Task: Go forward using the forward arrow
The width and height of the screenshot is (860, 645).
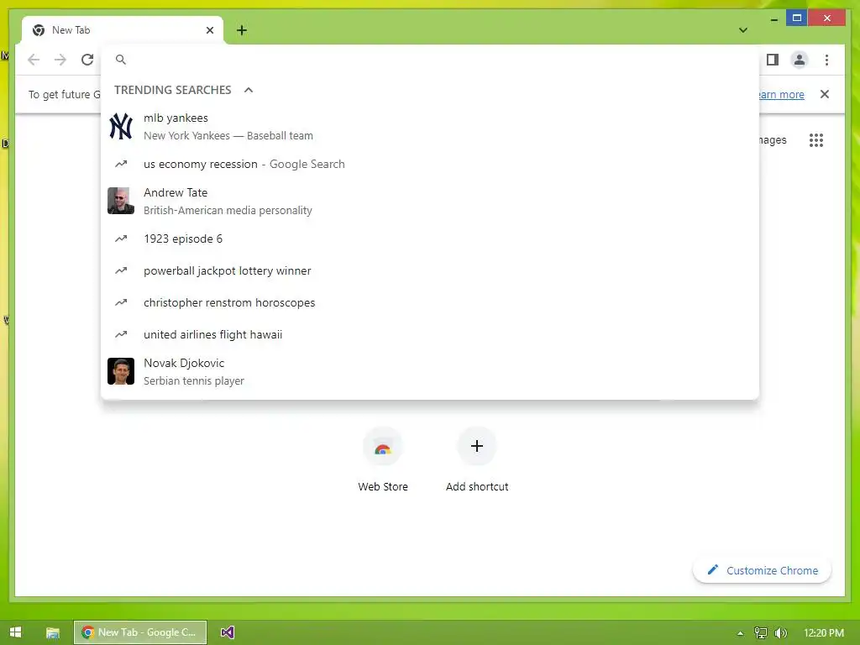Action: pos(60,60)
